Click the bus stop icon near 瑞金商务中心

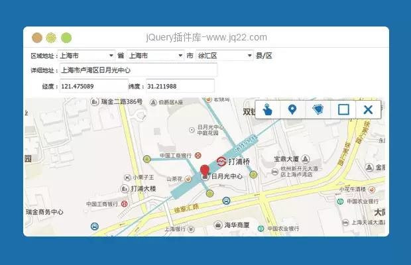[95, 227]
